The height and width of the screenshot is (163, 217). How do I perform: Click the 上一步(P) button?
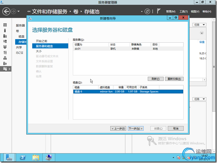118,128
